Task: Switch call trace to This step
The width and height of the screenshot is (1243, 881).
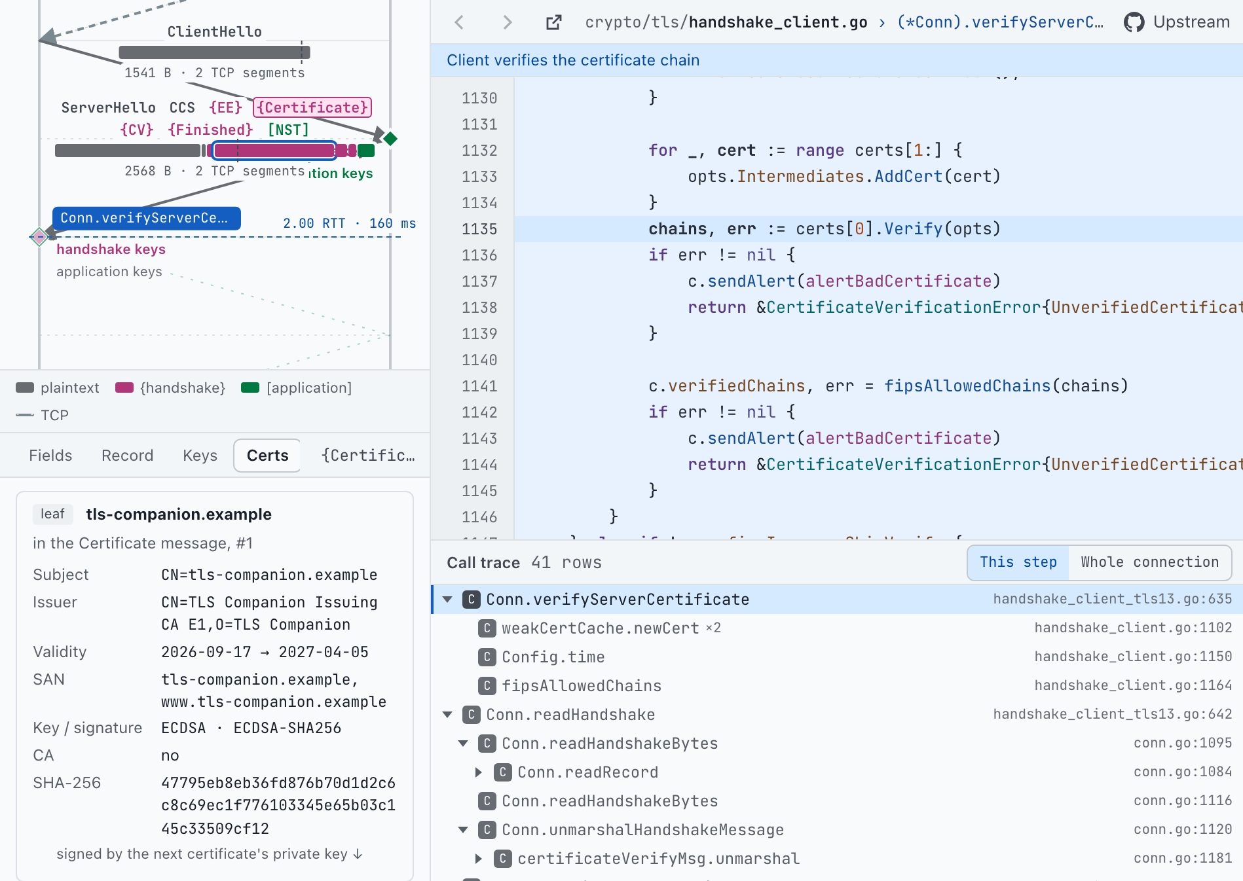Action: 1018,562
